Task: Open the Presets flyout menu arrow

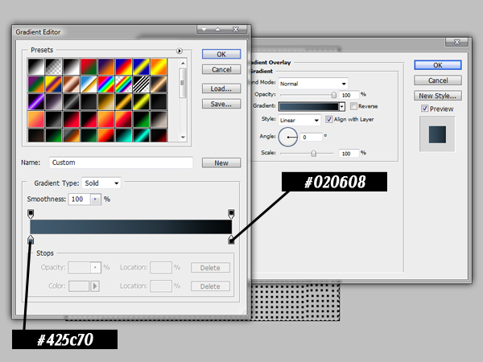Action: 180,51
